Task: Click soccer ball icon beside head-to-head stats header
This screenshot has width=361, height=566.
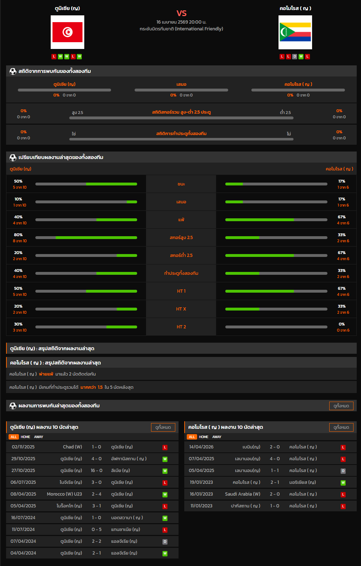Action: 13,71
